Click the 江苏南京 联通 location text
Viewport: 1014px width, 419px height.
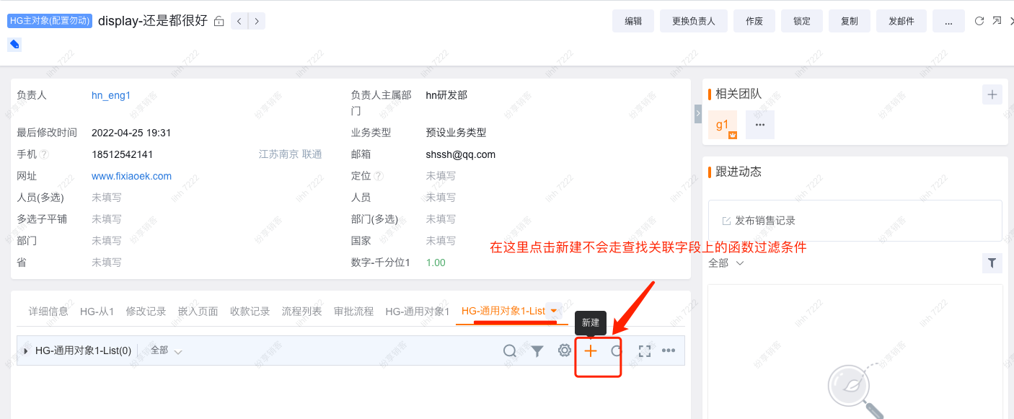click(291, 154)
